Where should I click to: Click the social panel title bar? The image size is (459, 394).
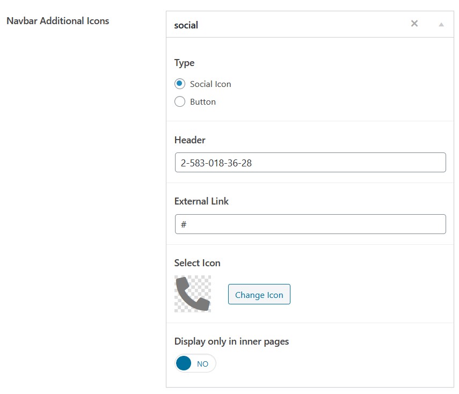pos(310,24)
